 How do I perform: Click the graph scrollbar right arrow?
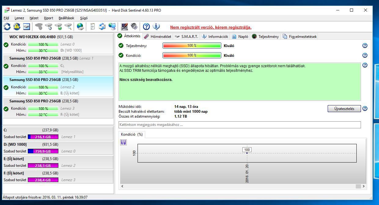tap(364, 186)
